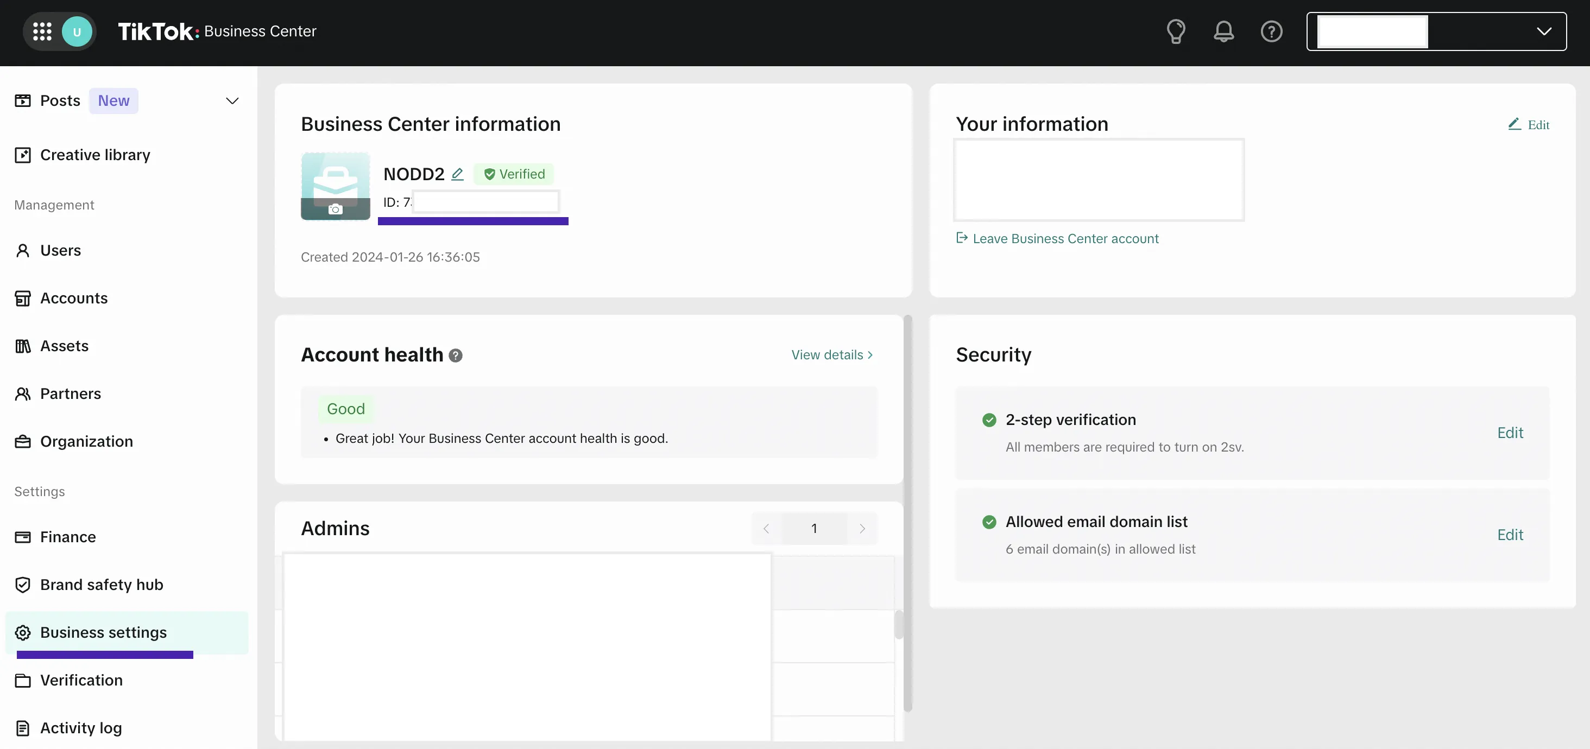The width and height of the screenshot is (1590, 749).
Task: Open Verification in the sidebar
Action: pos(81,680)
